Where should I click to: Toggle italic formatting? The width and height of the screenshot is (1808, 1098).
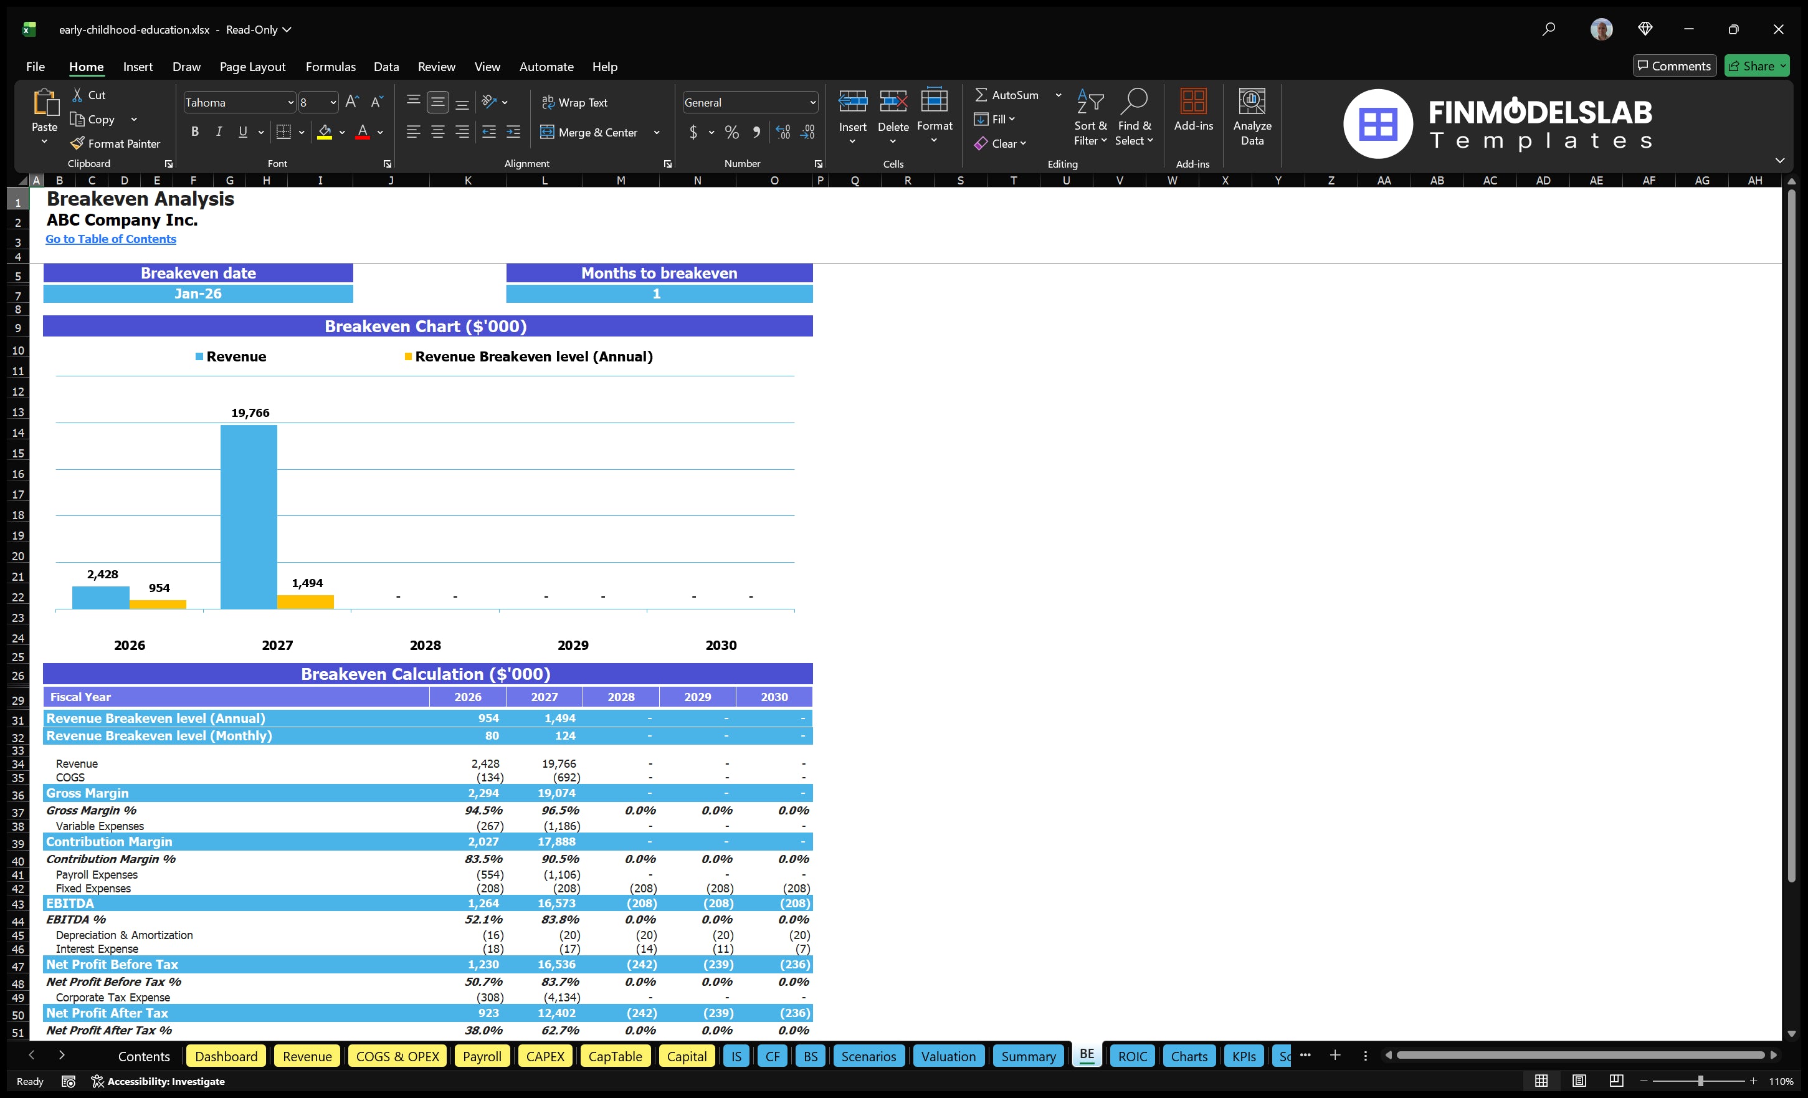coord(218,131)
